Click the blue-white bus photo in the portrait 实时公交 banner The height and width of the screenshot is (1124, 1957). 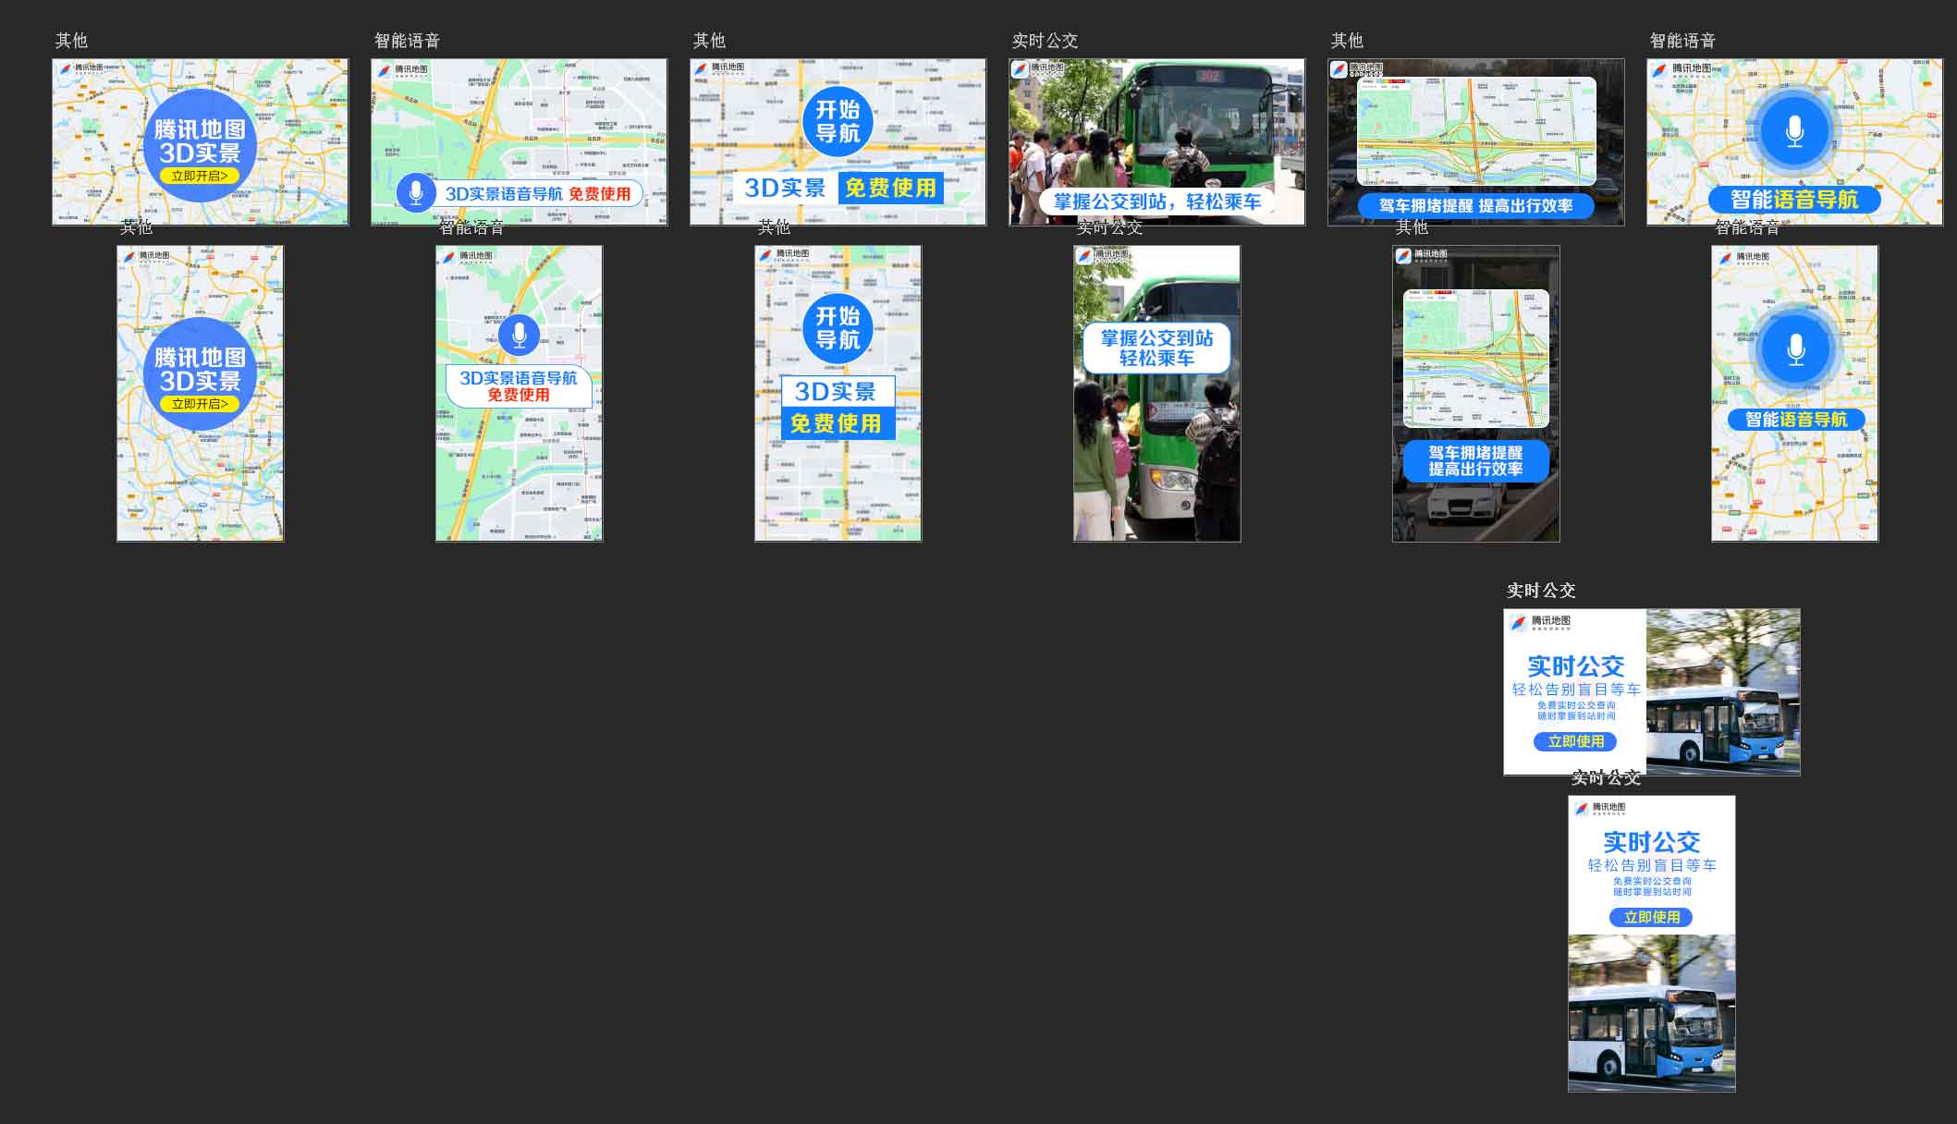(x=1652, y=1013)
